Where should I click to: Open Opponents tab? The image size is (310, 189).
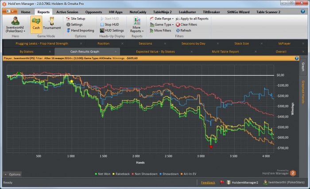93,12
